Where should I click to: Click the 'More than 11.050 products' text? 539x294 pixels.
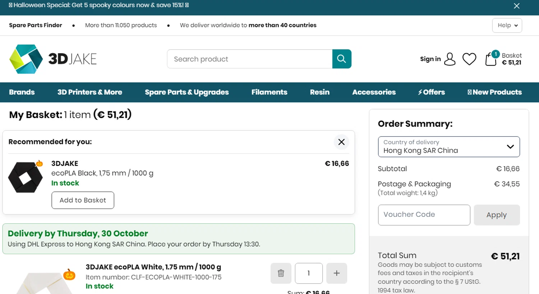121,25
